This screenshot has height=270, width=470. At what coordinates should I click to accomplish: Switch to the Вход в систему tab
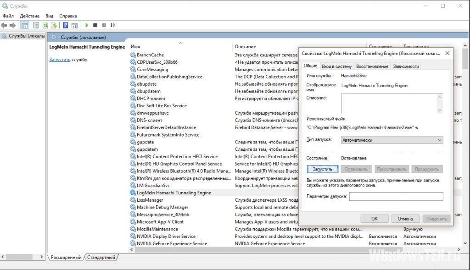pyautogui.click(x=336, y=66)
